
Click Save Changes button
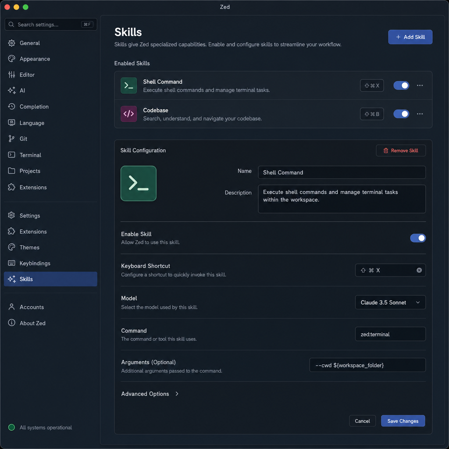pyautogui.click(x=403, y=421)
